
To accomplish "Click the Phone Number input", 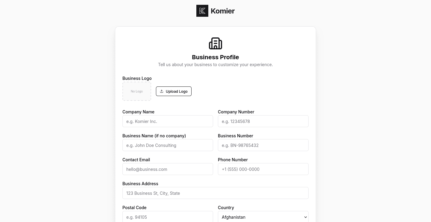I will coord(263,169).
